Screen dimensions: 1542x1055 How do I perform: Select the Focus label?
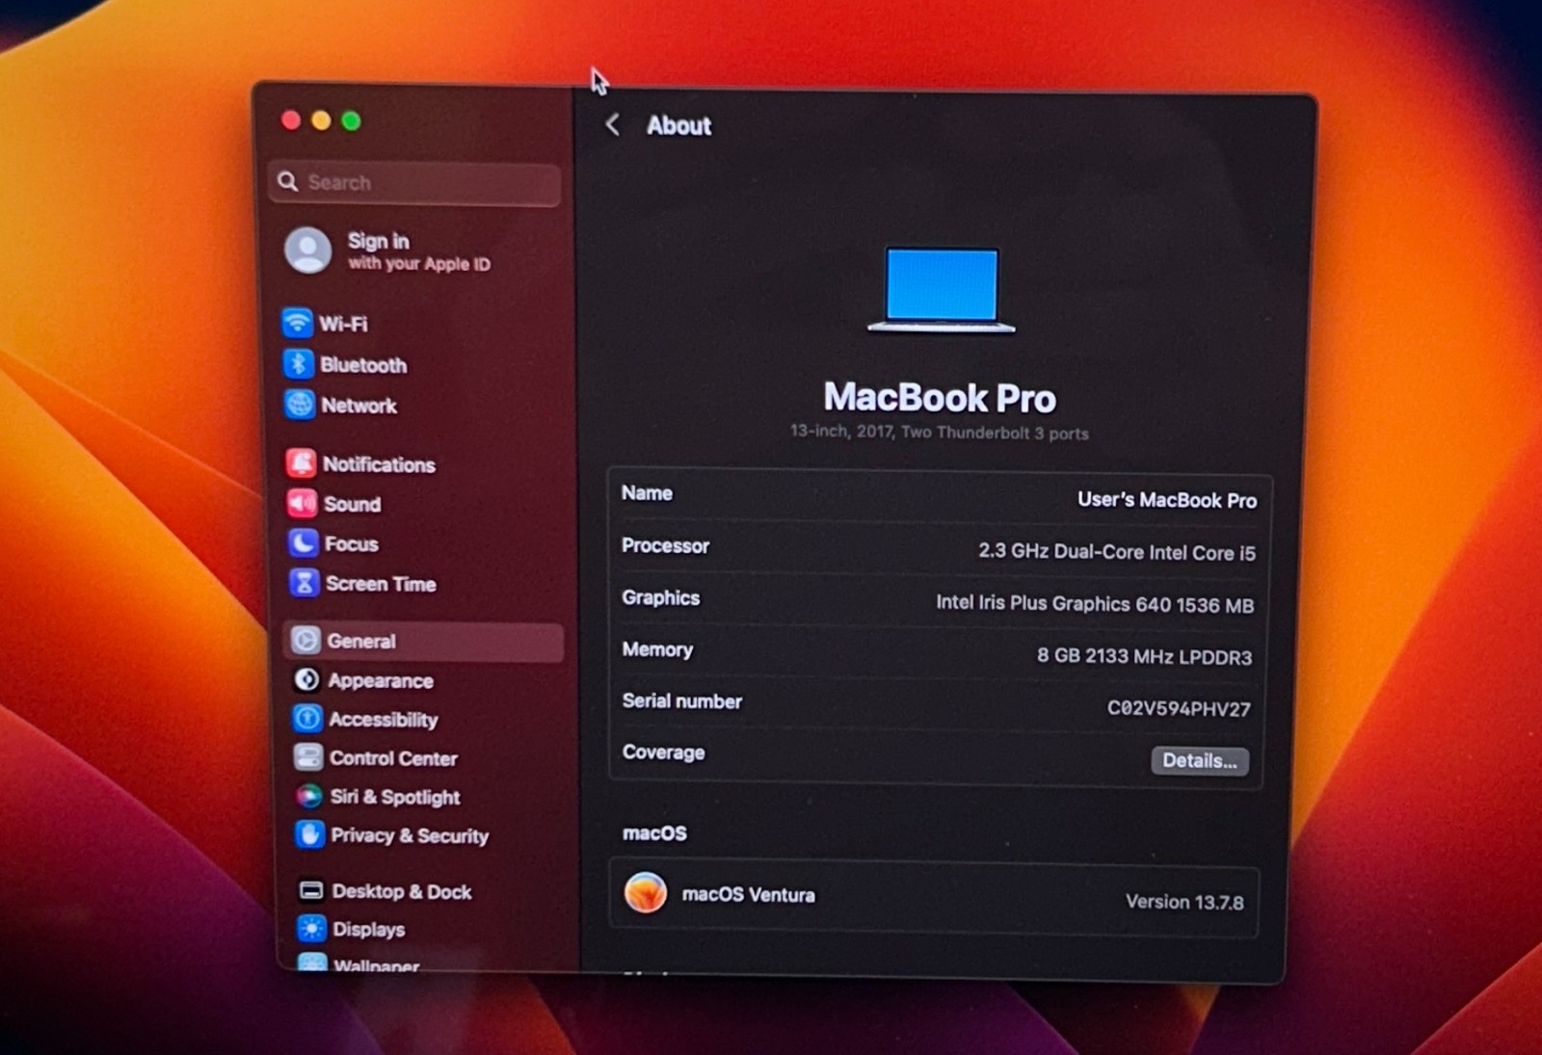point(352,544)
